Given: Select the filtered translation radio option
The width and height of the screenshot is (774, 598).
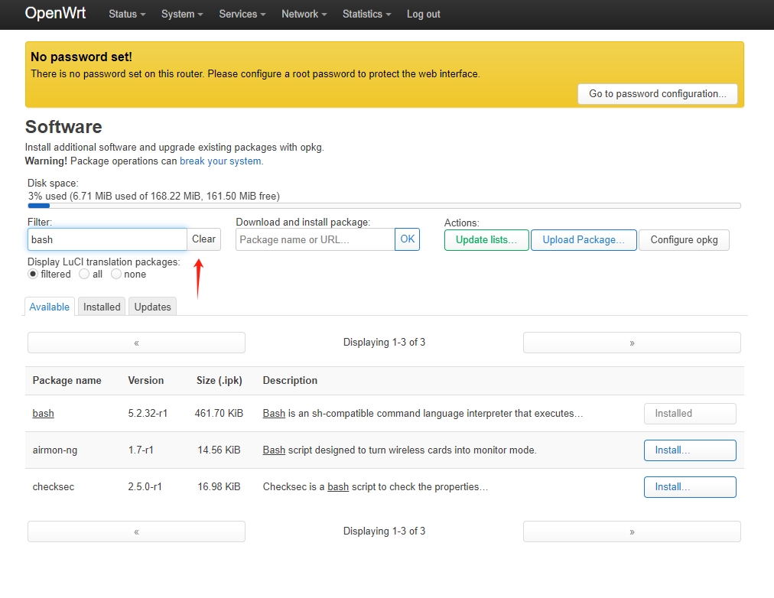Looking at the screenshot, I should pos(33,274).
